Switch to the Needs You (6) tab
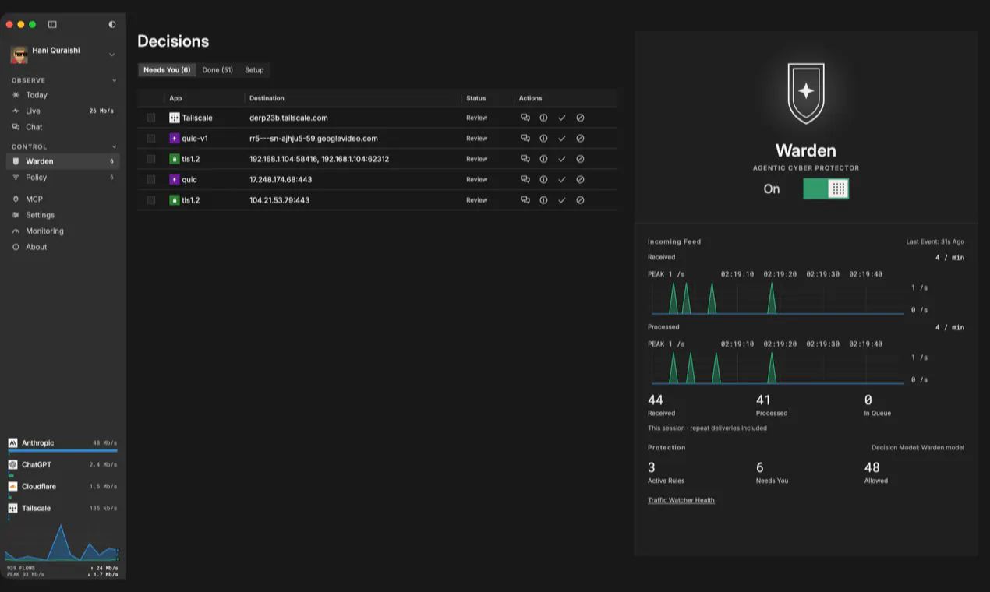 pyautogui.click(x=167, y=70)
